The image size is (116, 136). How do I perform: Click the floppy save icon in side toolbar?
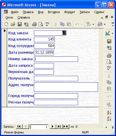(109, 41)
